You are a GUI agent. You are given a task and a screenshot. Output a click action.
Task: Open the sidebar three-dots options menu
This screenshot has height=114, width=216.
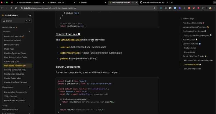(x=30, y=15)
